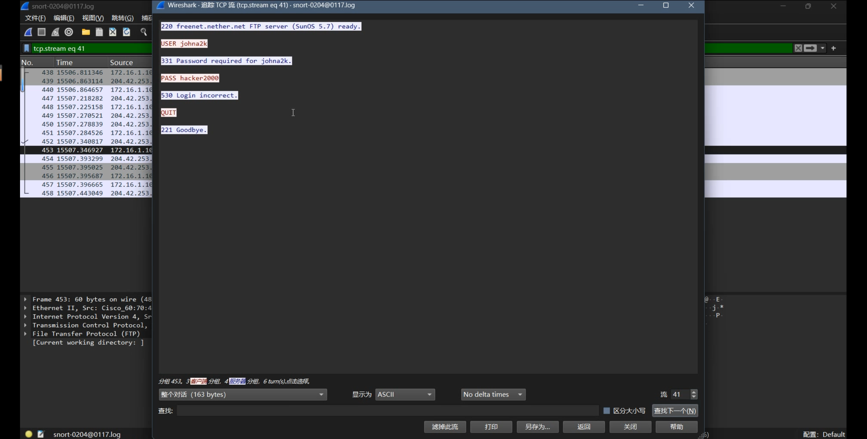Toggle the 区分大小写 case-sensitive checkbox

pos(607,411)
